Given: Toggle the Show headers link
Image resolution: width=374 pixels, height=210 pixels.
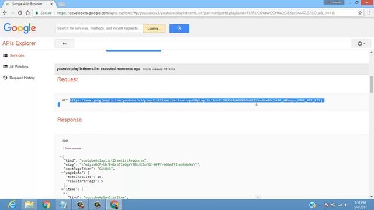Looking at the screenshot, I should [x=72, y=148].
